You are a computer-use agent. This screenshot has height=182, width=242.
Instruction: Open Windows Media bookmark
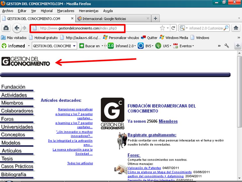pyautogui.click(x=174, y=38)
